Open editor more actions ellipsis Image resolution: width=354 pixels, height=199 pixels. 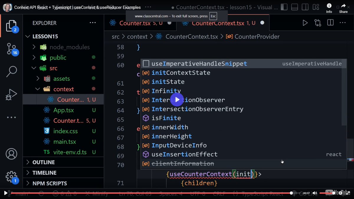(343, 23)
